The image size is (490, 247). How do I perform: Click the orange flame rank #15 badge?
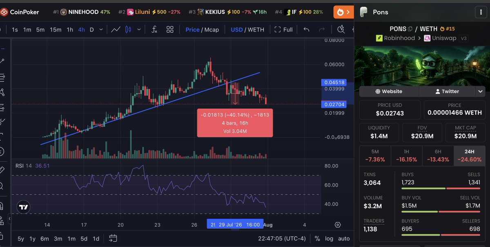pos(448,29)
